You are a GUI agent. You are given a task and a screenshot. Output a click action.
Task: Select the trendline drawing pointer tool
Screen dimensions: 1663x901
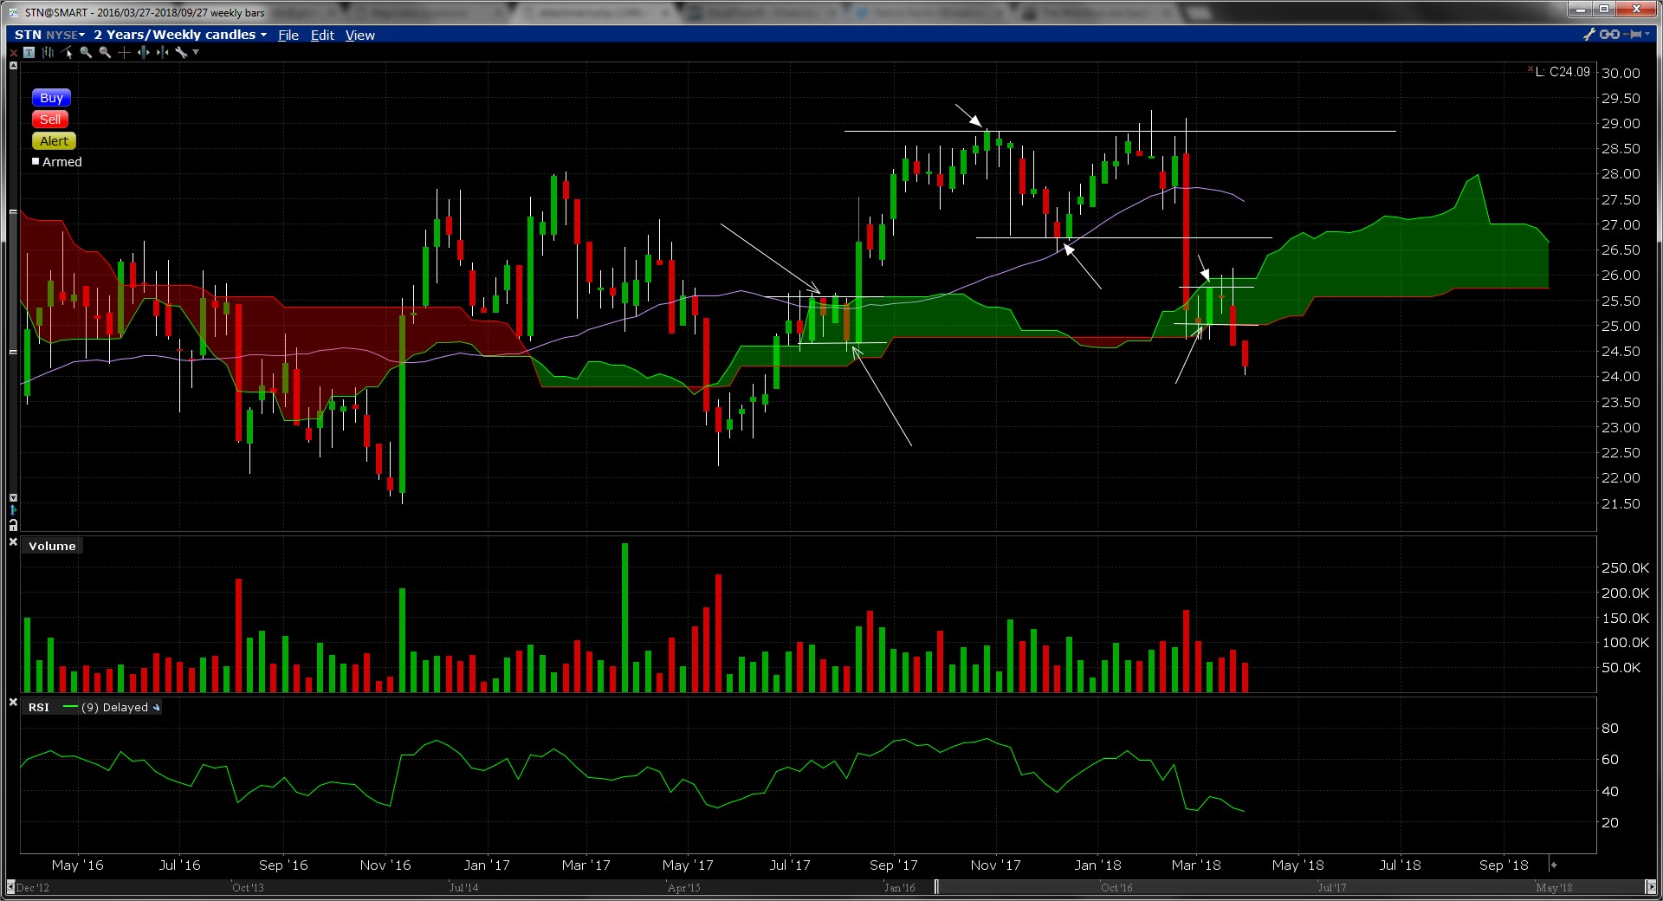(68, 53)
